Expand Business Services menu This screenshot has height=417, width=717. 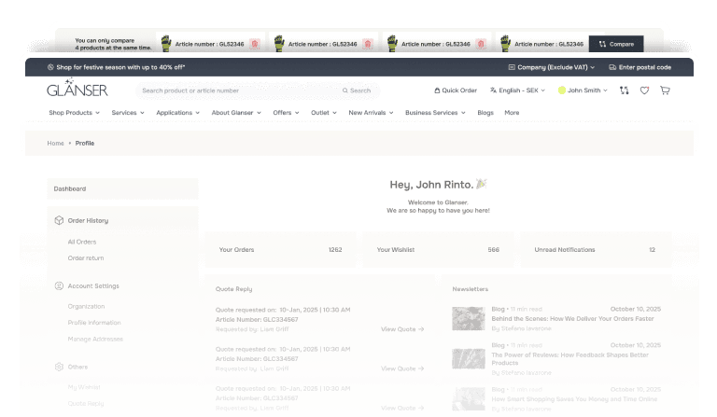435,112
